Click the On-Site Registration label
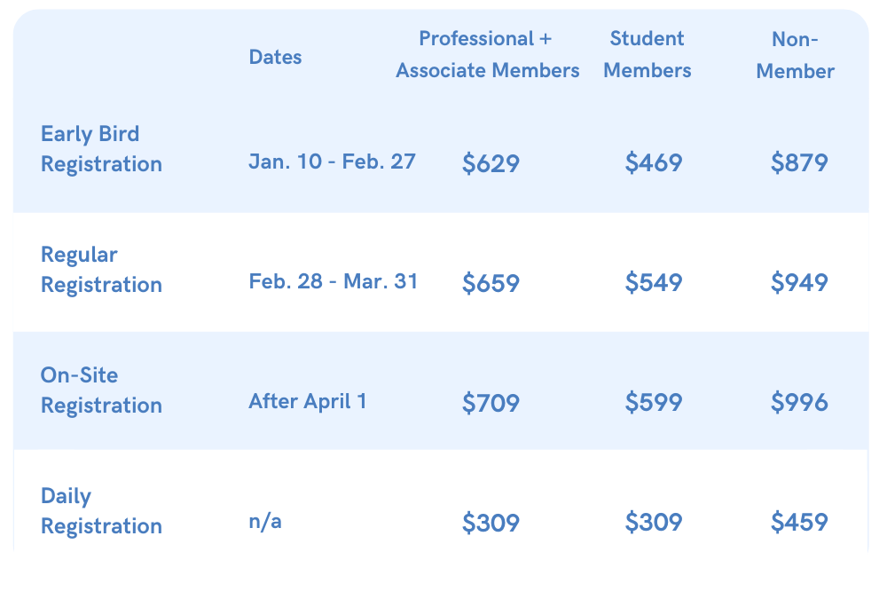 [101, 390]
